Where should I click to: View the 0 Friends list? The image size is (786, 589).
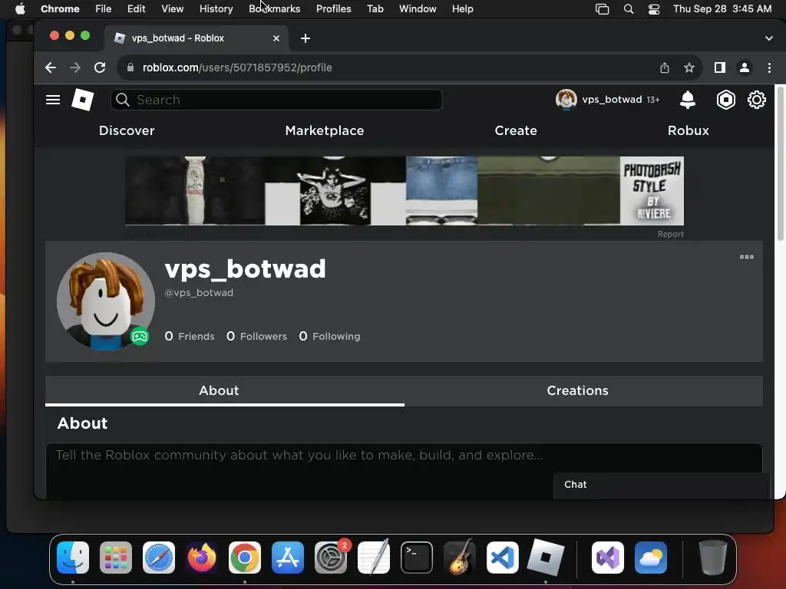click(x=190, y=336)
